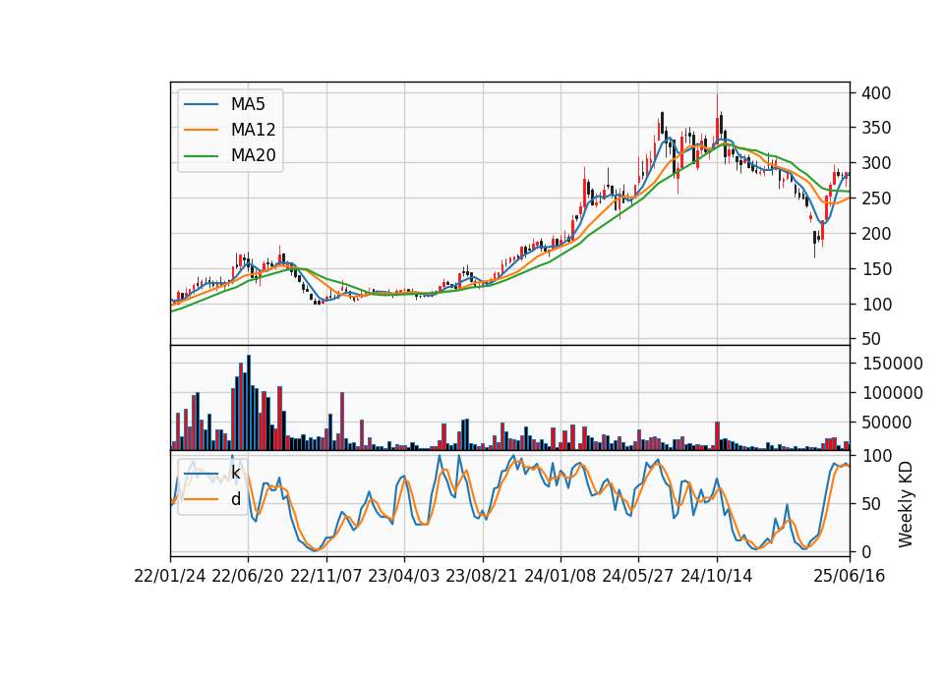
Task: Click the 200 price axis label
Action: pyautogui.click(x=876, y=234)
